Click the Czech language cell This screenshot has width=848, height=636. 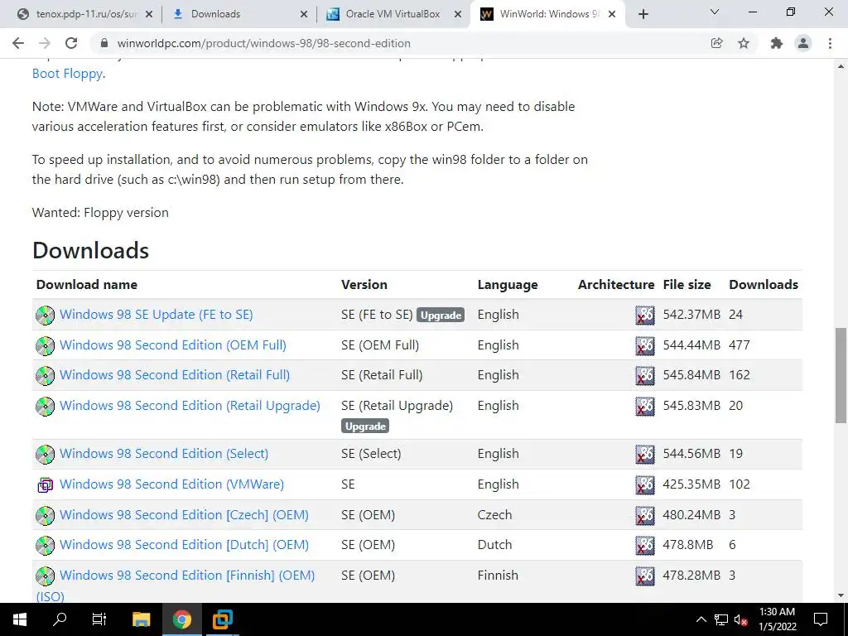pyautogui.click(x=494, y=515)
